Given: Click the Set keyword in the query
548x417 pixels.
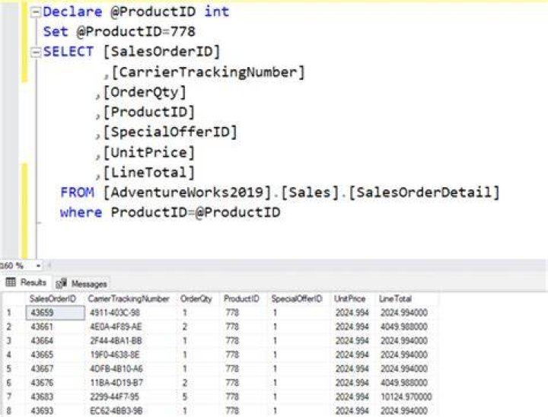Looking at the screenshot, I should click(x=56, y=32).
